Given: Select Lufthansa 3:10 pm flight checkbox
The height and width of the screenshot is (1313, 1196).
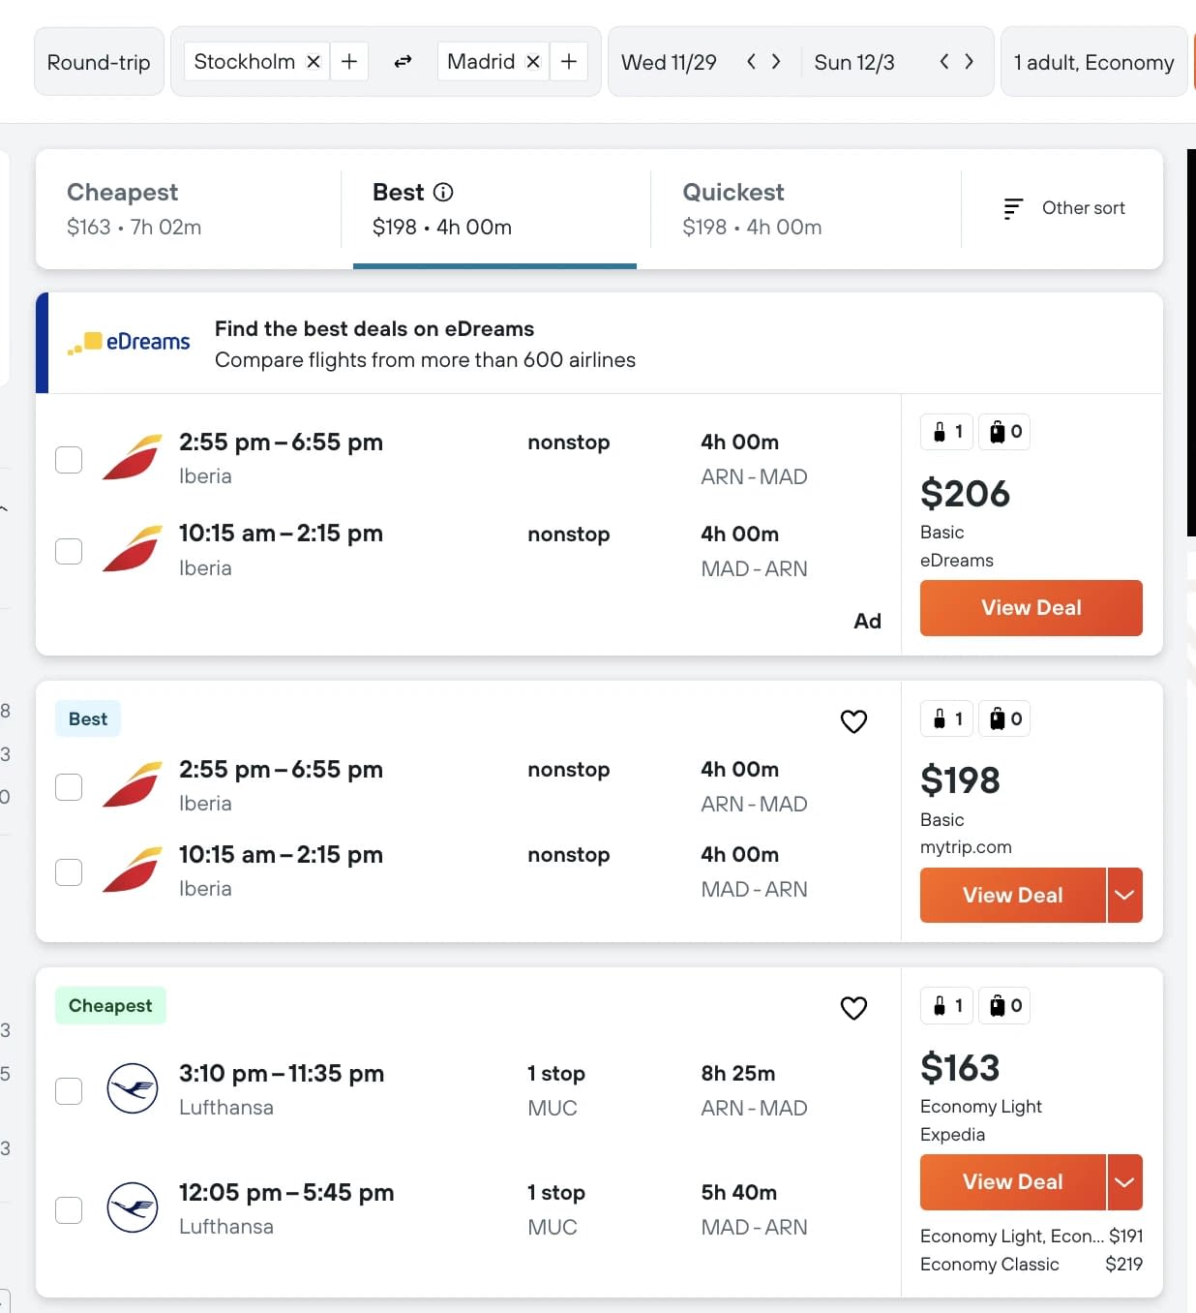Looking at the screenshot, I should click(69, 1090).
